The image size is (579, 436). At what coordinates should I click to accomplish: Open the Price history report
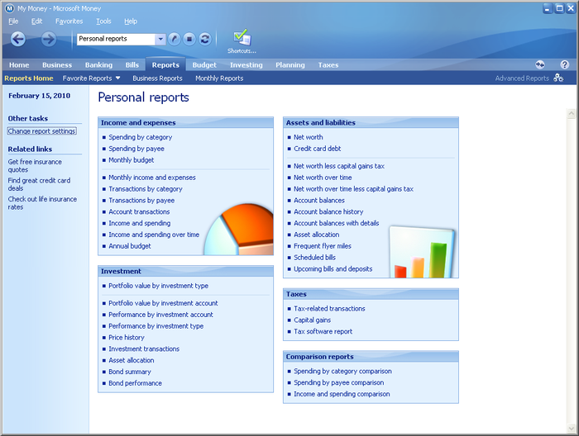tap(127, 337)
